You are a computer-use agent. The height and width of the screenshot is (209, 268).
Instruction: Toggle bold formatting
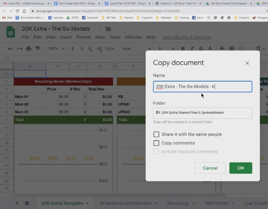coord(183,49)
